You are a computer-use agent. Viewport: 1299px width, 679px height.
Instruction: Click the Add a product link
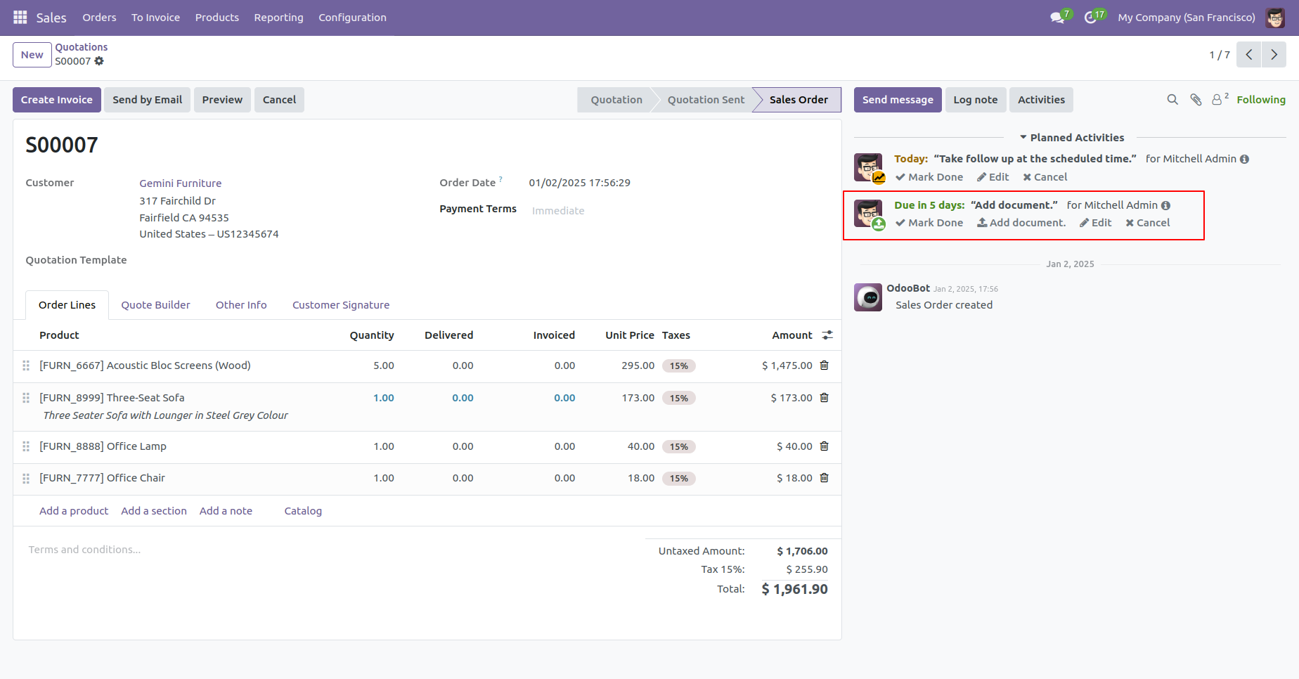coord(74,511)
